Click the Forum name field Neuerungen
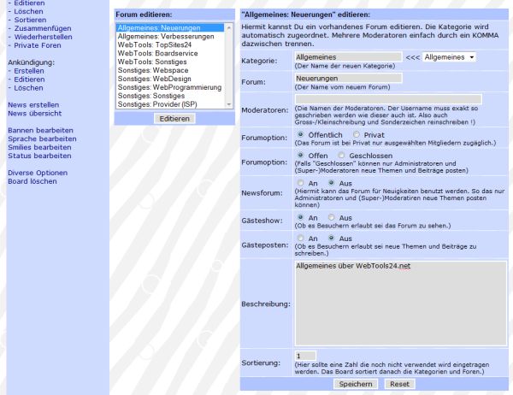This screenshot has width=513, height=395. pyautogui.click(x=348, y=78)
